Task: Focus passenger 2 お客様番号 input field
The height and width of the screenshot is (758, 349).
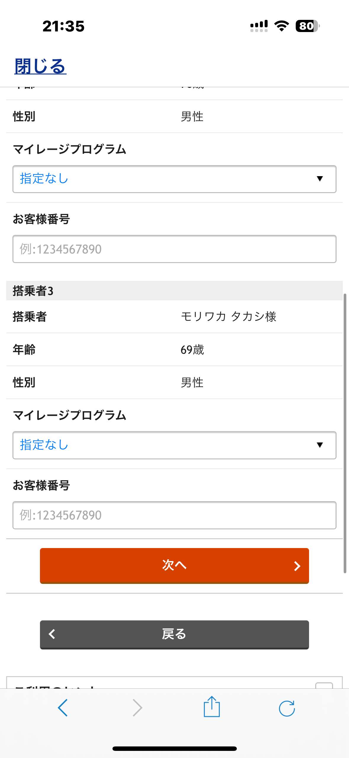Action: [x=174, y=249]
